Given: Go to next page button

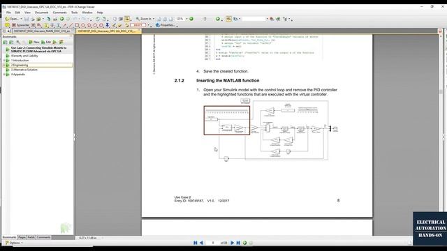Looking at the screenshot, I should [x=232, y=243].
